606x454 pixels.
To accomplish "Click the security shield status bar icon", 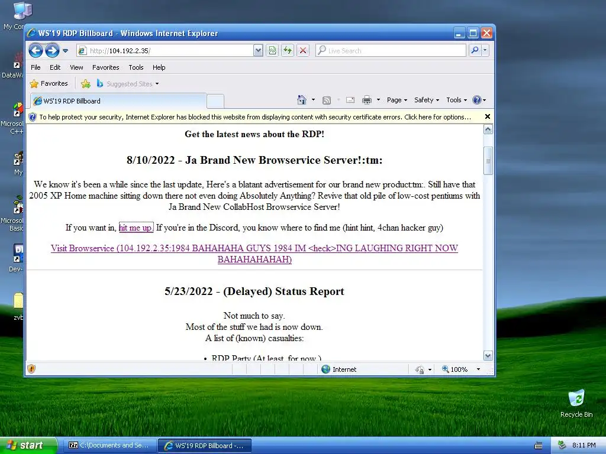I will (x=32, y=369).
